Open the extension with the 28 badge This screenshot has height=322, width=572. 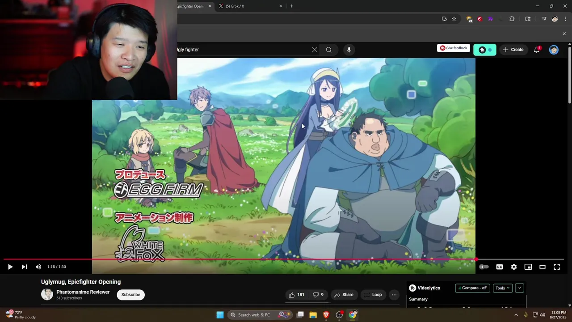pyautogui.click(x=469, y=19)
